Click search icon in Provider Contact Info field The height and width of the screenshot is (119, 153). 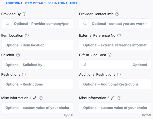[x=85, y=24]
